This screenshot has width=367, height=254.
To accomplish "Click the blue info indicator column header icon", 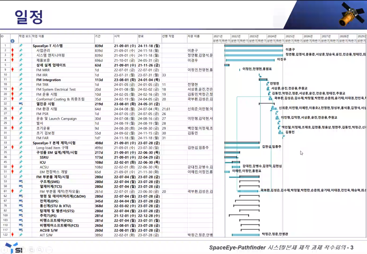I will (12, 41).
